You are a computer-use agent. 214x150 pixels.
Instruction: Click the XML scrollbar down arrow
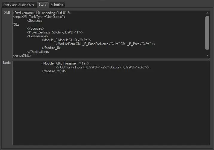[207, 55]
